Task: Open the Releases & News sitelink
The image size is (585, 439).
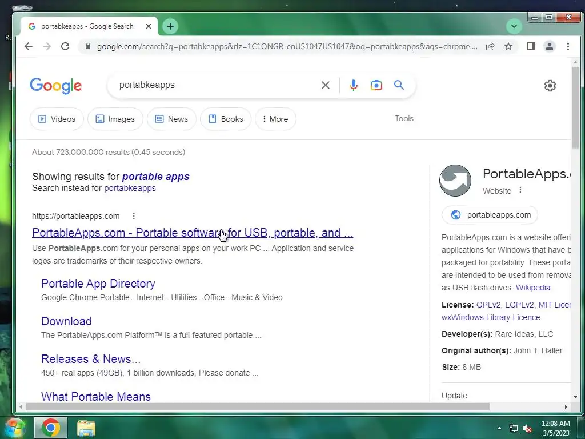Action: [x=91, y=359]
